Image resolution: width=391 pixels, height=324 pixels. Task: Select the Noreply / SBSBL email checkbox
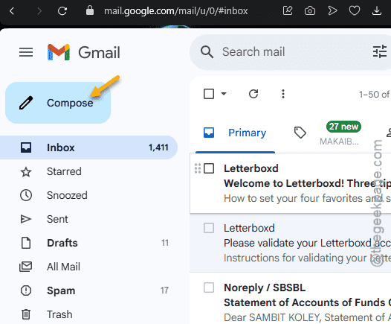click(209, 288)
